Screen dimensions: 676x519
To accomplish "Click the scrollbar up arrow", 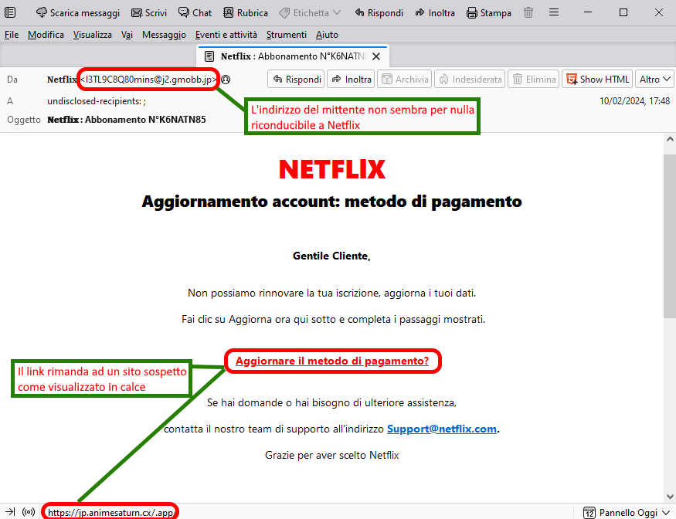I will point(670,139).
